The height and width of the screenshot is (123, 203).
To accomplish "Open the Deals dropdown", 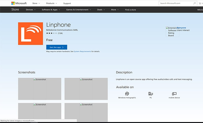I will (101, 10).
